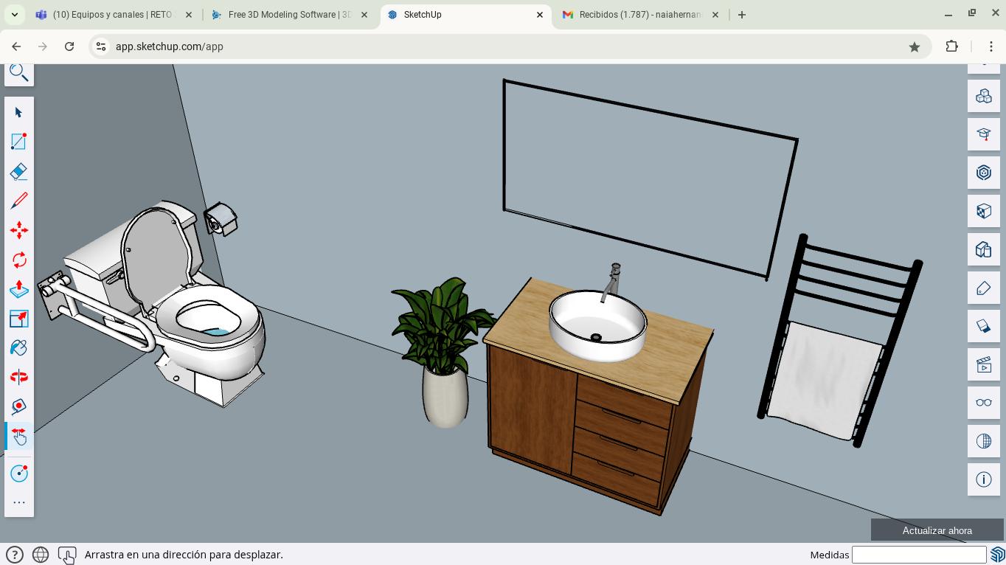Click into the Medidas input field
Viewport: 1006px width, 565px height.
click(918, 555)
